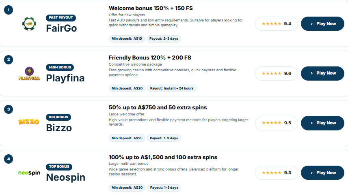Click Play Now for Neospin
The width and height of the screenshot is (348, 194).
point(322,173)
